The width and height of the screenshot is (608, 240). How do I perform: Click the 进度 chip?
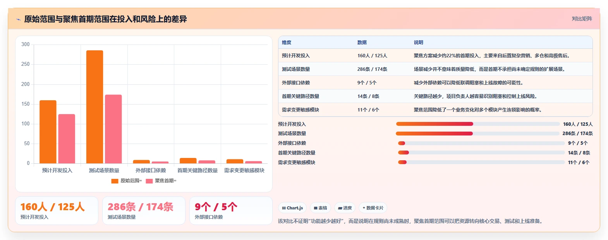[x=345, y=208]
